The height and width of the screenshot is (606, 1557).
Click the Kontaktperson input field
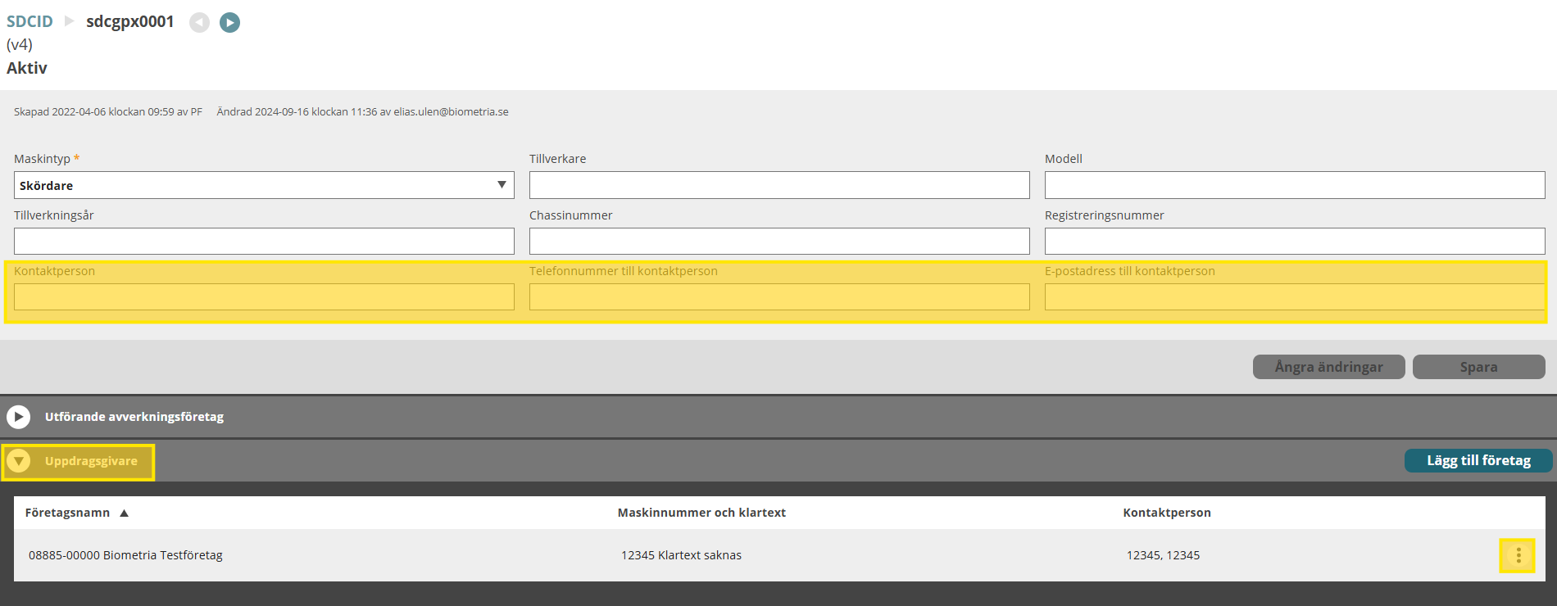click(x=264, y=296)
